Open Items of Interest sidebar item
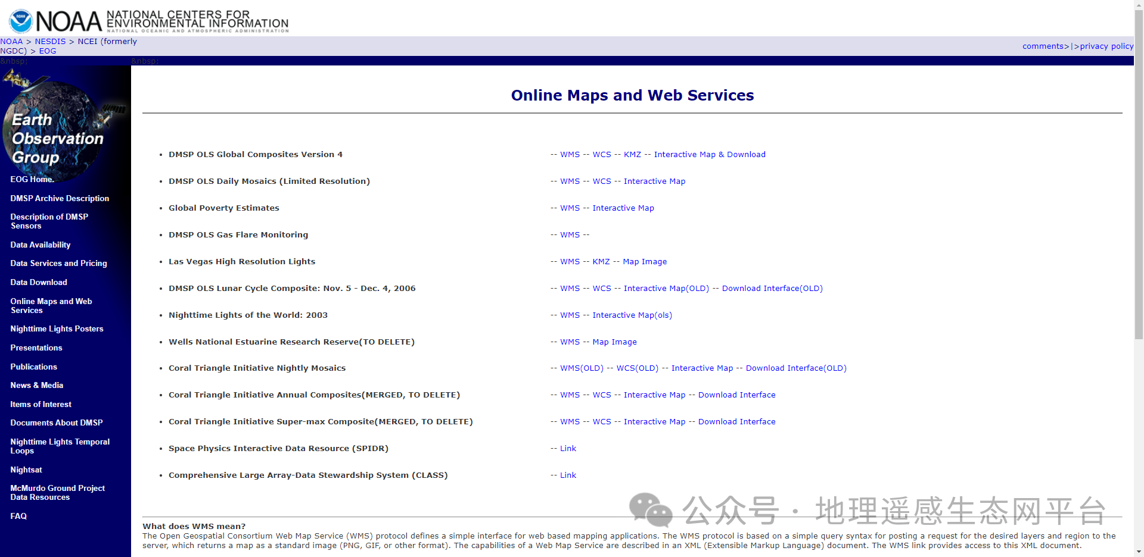The image size is (1144, 557). tap(41, 404)
